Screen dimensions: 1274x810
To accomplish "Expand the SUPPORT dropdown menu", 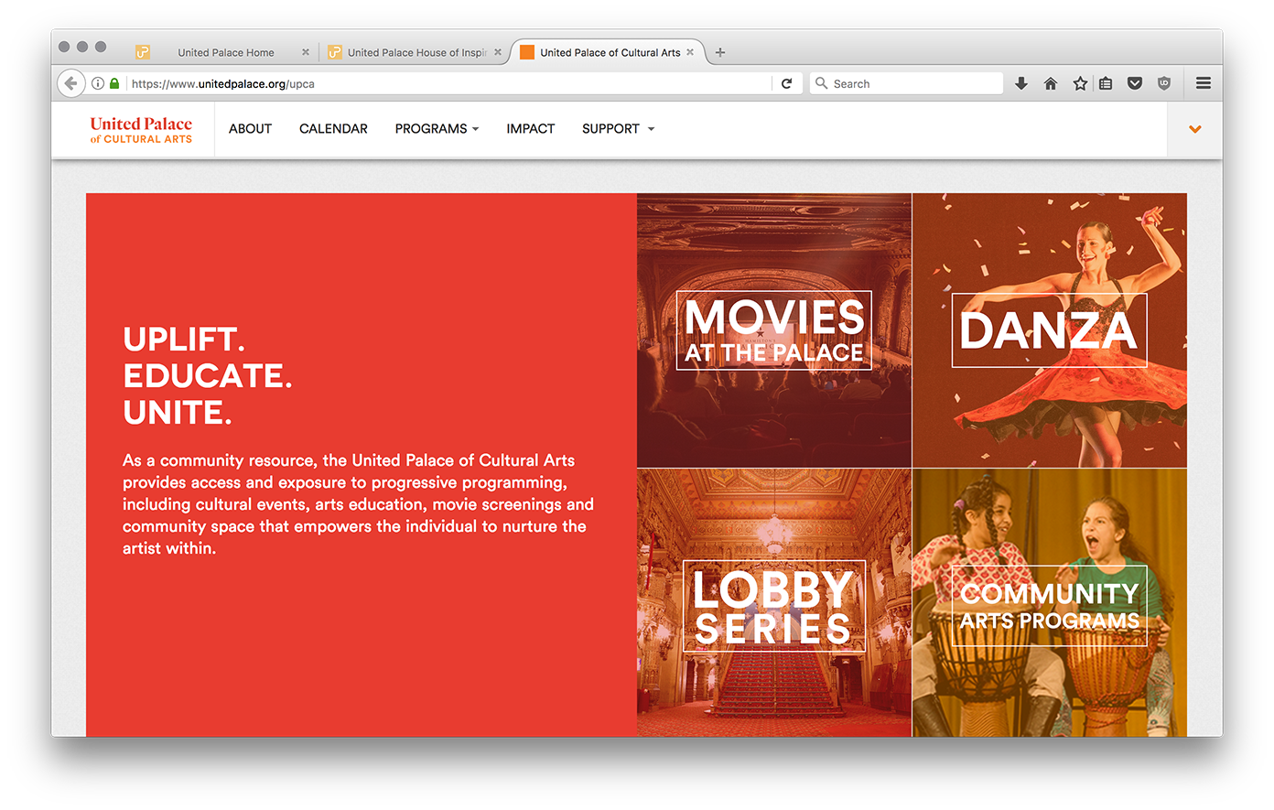I will pyautogui.click(x=618, y=129).
